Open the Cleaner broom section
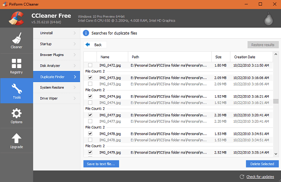281x182 pixels. pos(16,41)
